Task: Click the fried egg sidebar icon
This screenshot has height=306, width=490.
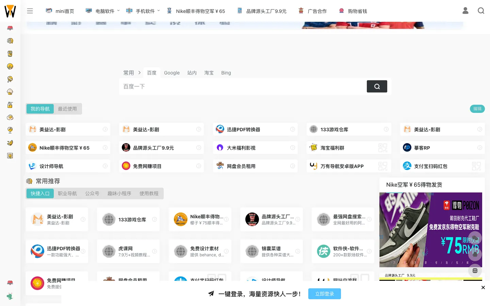Action: coord(10,117)
